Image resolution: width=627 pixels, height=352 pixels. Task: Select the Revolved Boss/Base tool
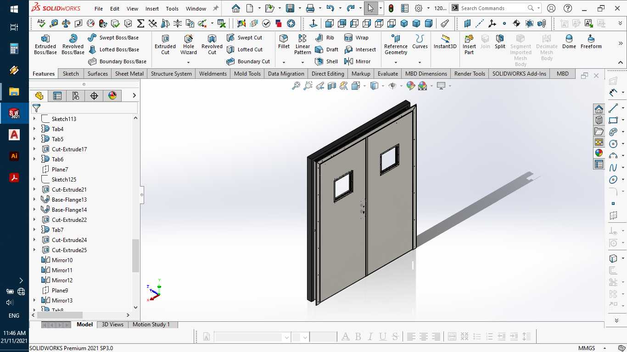73,44
